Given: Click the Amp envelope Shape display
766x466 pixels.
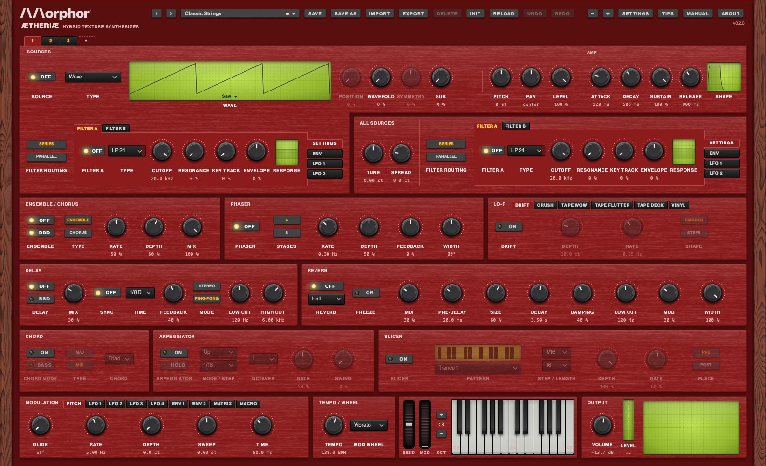Looking at the screenshot, I should 724,77.
